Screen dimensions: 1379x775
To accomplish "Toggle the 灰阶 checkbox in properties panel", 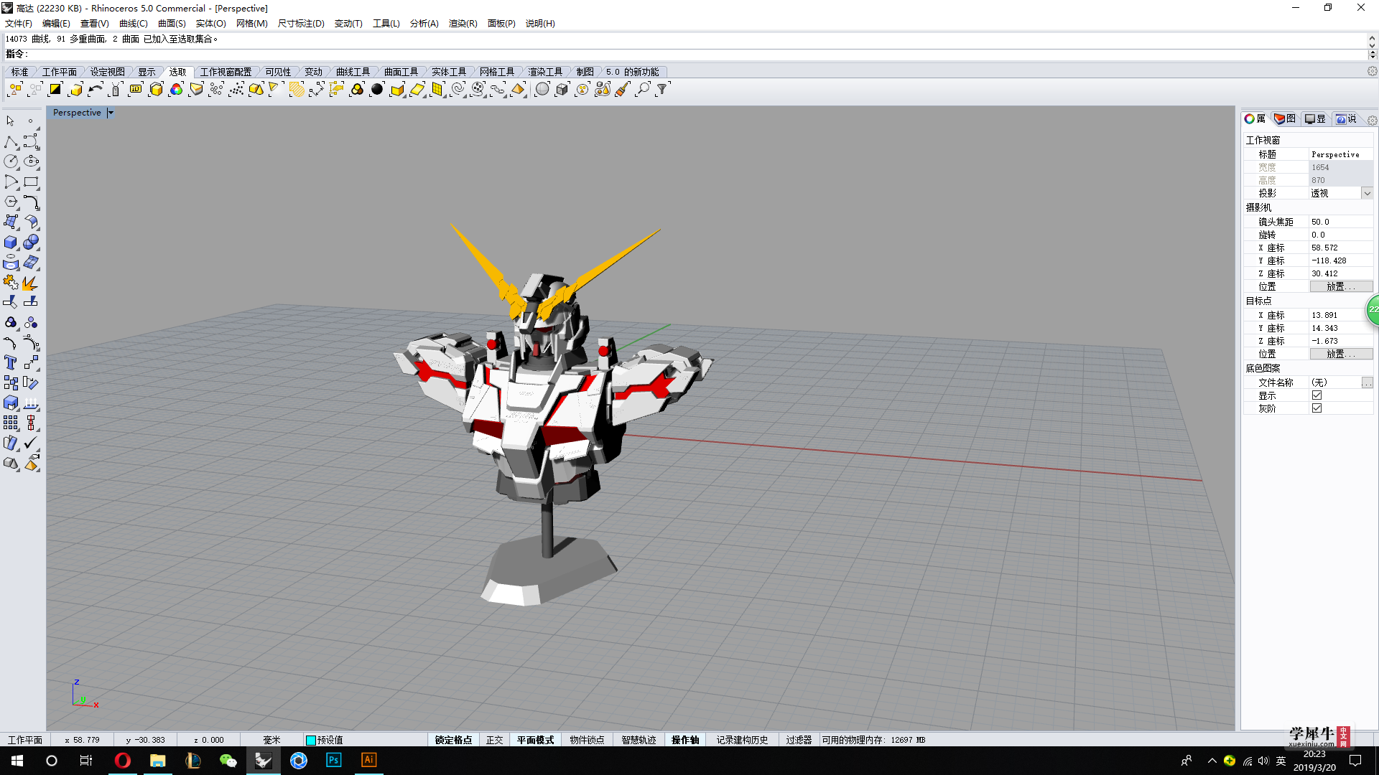I will pyautogui.click(x=1317, y=408).
